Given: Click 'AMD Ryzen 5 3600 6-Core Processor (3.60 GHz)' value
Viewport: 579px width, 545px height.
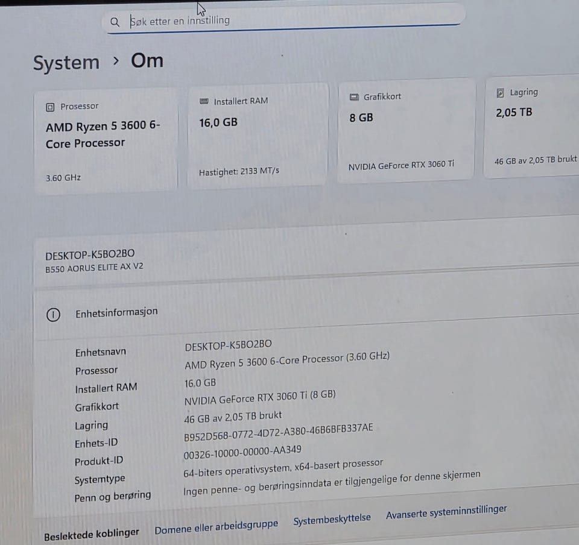Looking at the screenshot, I should pyautogui.click(x=287, y=361).
